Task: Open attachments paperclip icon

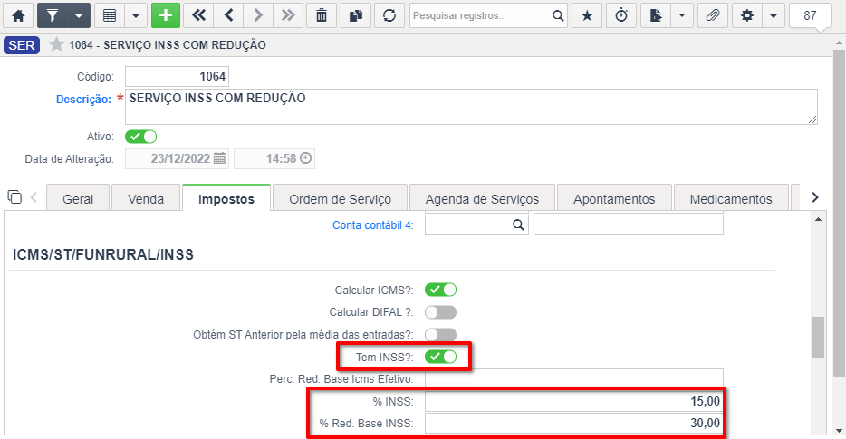Action: coord(713,15)
